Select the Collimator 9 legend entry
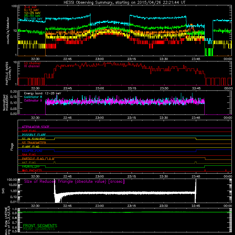235x235 pixels. (x=33, y=100)
